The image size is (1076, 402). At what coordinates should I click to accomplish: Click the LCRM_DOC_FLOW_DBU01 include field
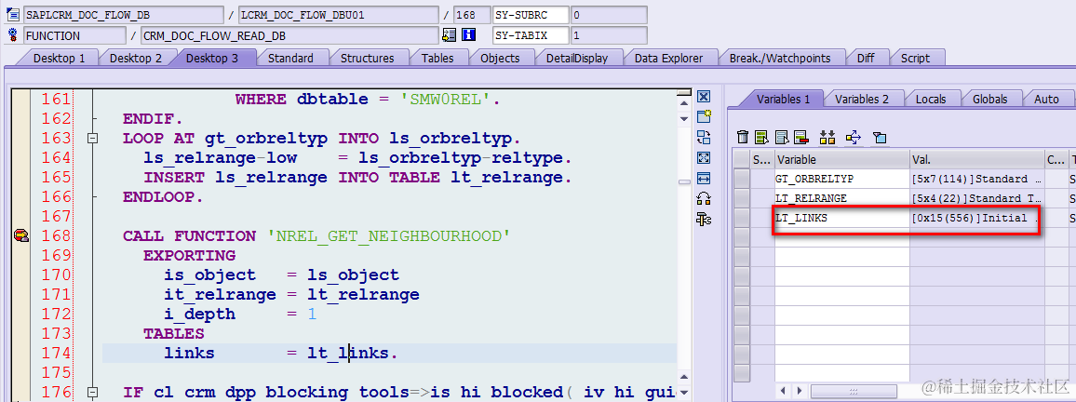coord(338,15)
